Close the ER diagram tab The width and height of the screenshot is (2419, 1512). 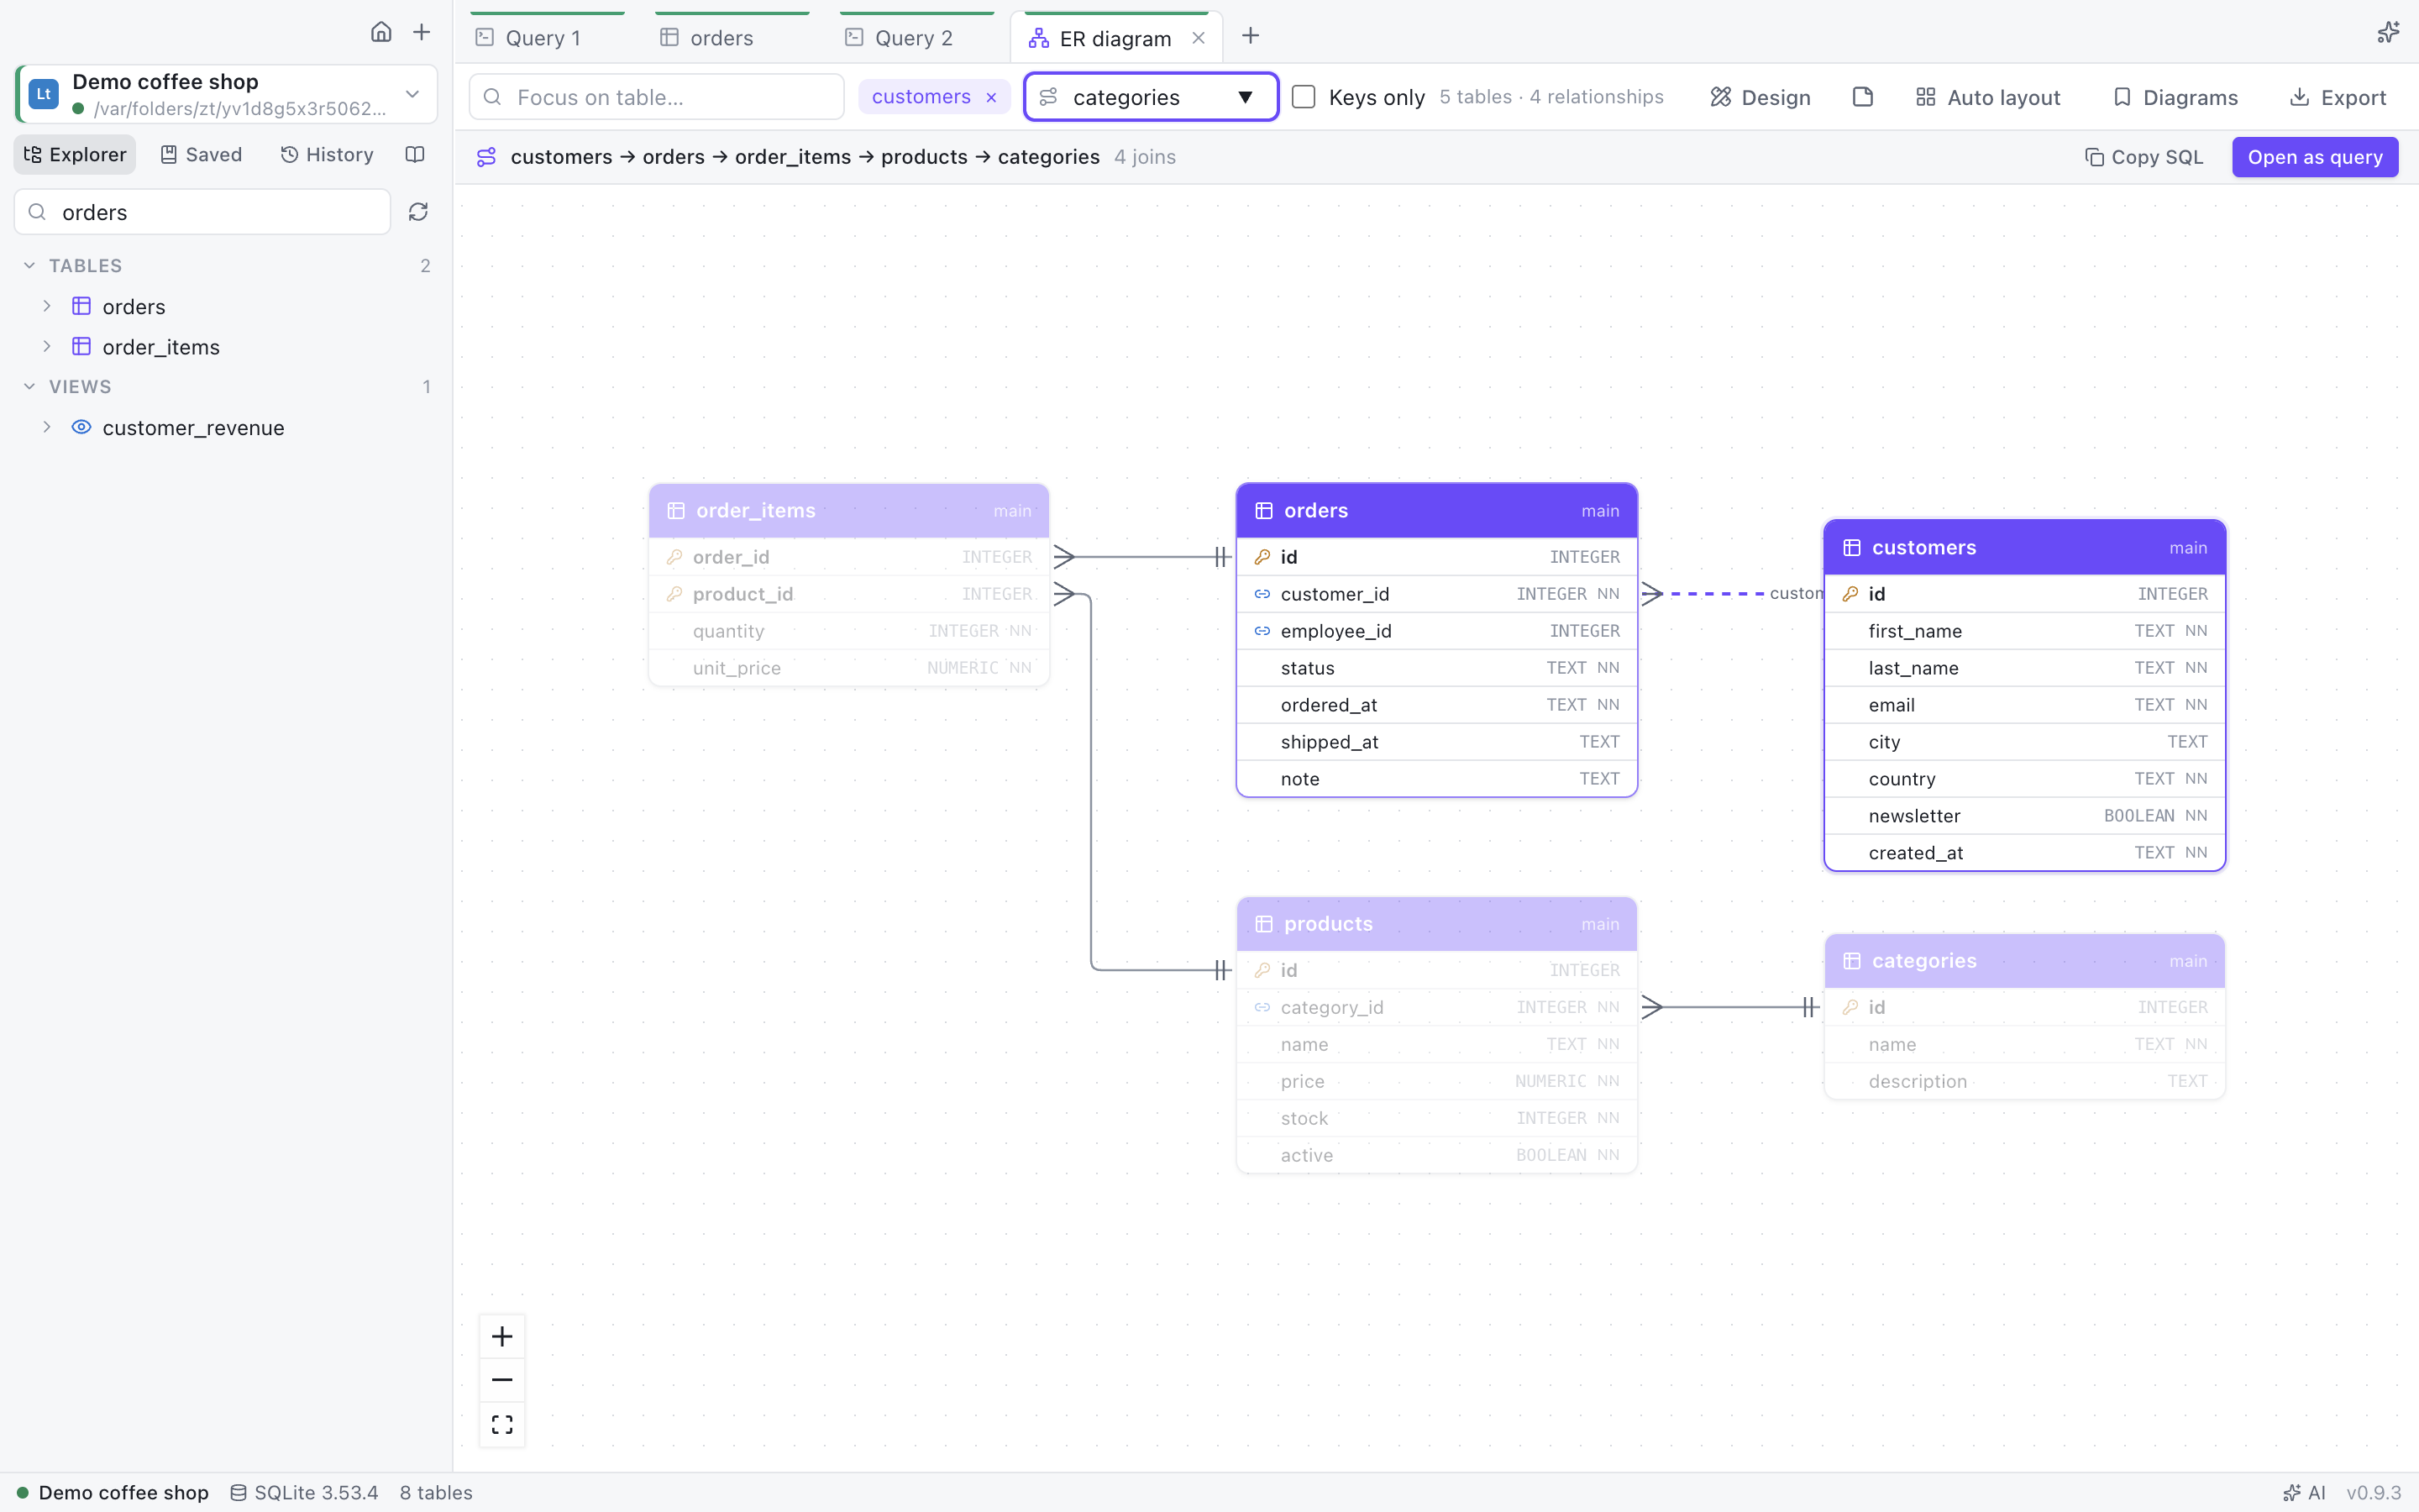[1199, 38]
